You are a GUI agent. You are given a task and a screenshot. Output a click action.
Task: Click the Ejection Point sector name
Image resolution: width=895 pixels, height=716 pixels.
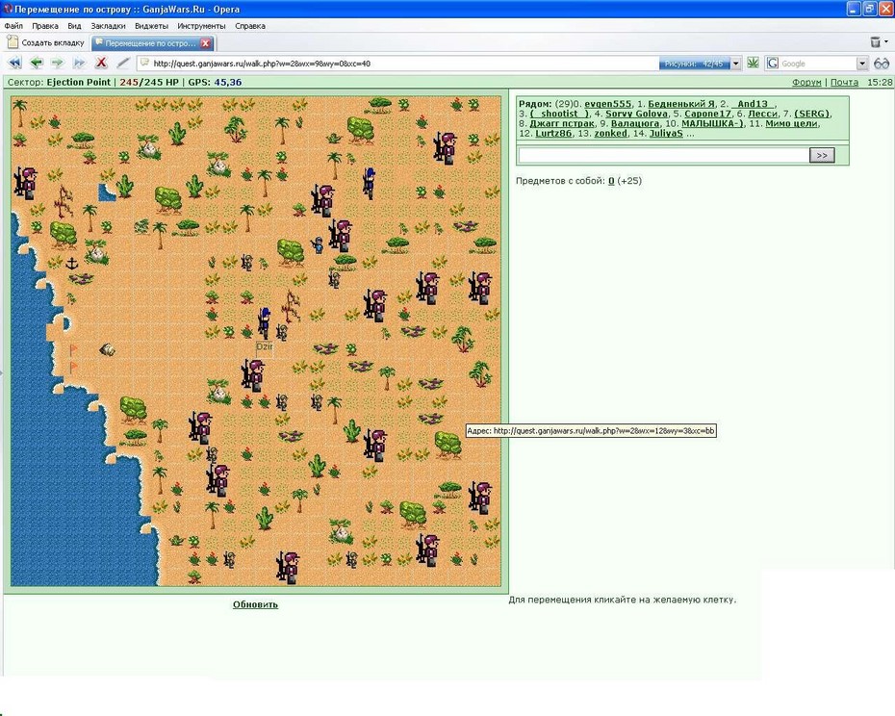click(x=79, y=82)
